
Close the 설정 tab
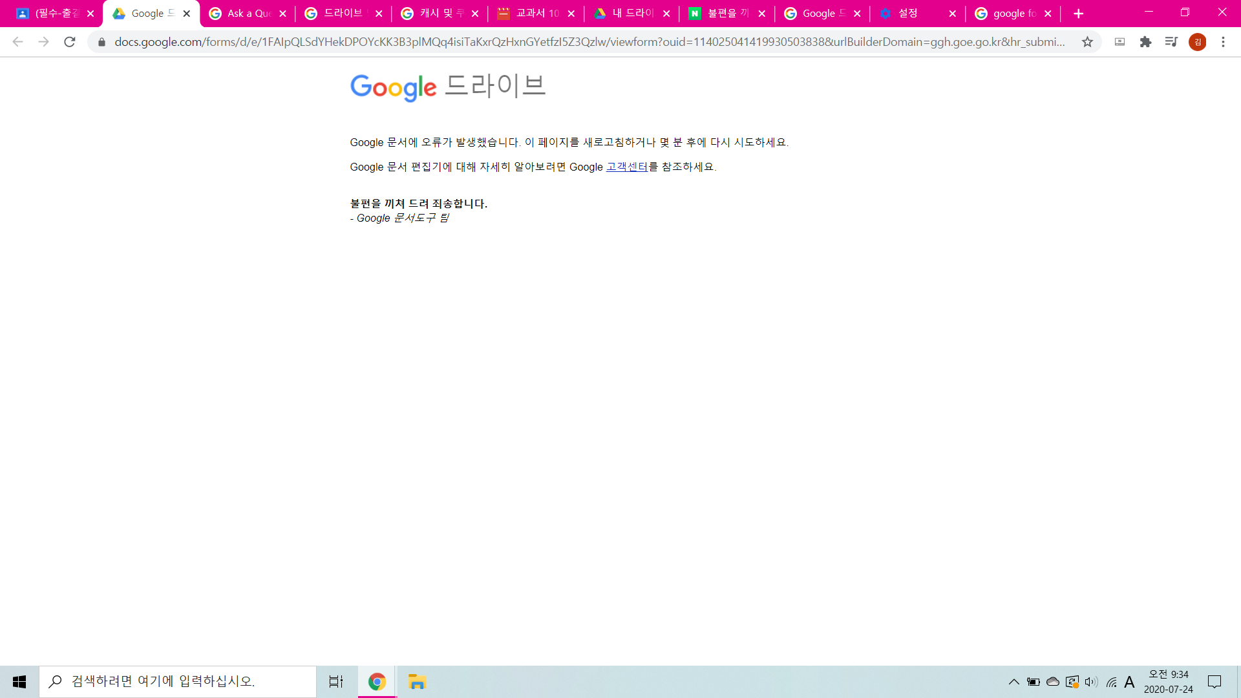(952, 14)
